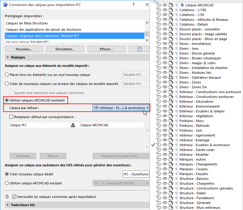Image resolution: width=243 pixels, height=210 pixels.
Task: Click lock icon of Intérieur - Mobilier layer
Action: point(158,155)
